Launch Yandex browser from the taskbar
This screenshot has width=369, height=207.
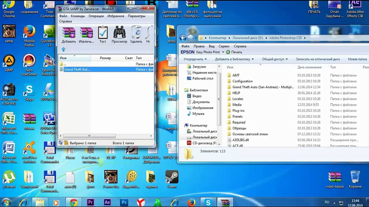141,202
